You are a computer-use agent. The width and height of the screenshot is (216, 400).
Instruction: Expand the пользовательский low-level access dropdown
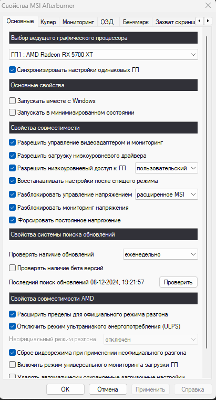[x=166, y=168]
